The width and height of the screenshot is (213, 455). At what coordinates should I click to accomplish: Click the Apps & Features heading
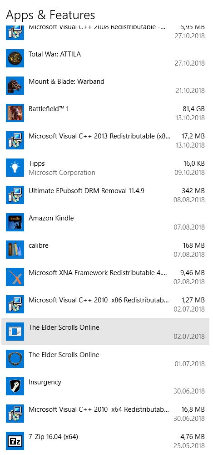tap(50, 15)
